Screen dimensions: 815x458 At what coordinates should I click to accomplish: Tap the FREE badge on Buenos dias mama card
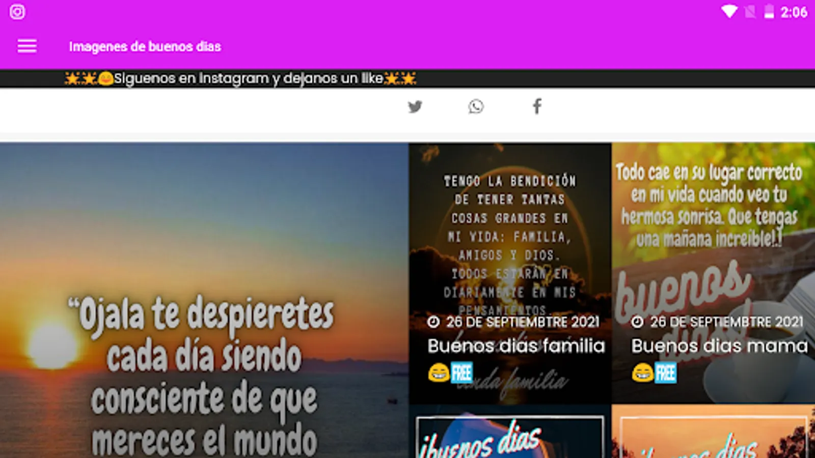coord(665,373)
